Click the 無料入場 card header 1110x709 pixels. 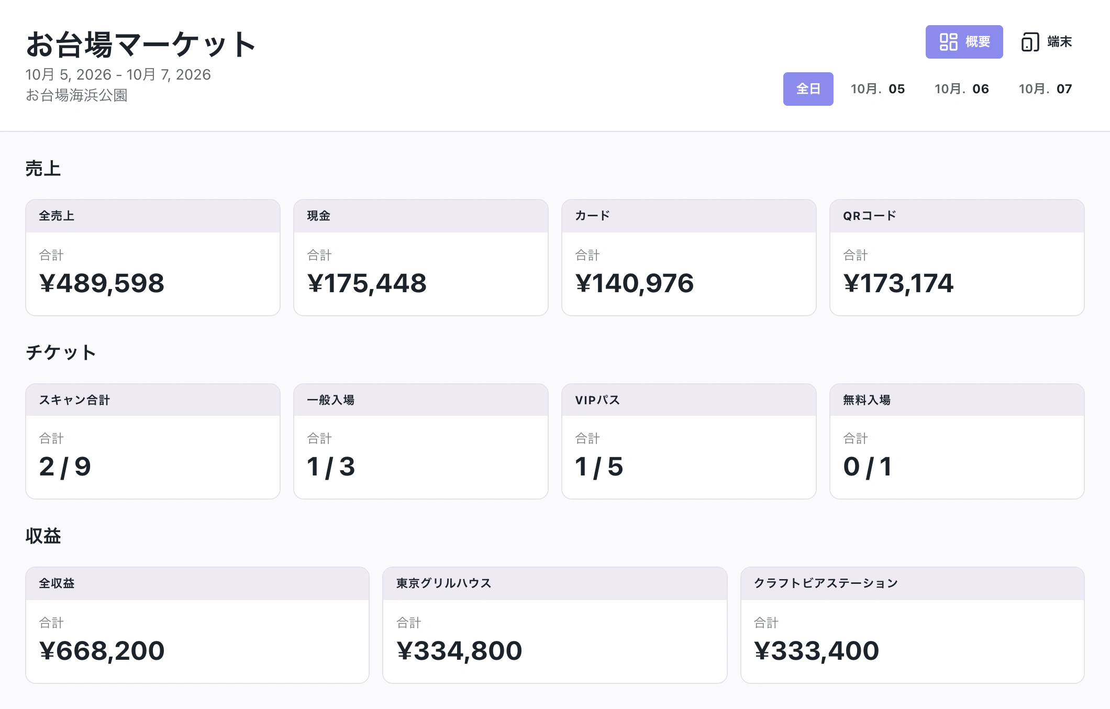click(x=957, y=400)
